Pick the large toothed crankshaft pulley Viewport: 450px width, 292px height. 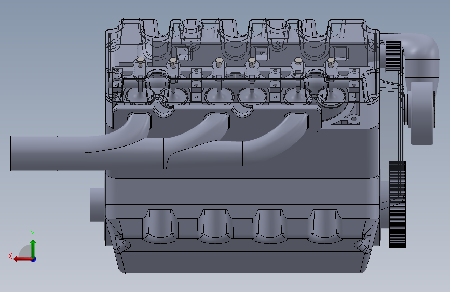[x=398, y=205]
